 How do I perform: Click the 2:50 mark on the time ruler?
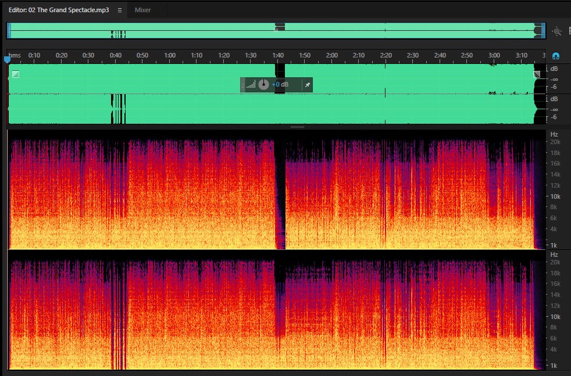pos(467,55)
